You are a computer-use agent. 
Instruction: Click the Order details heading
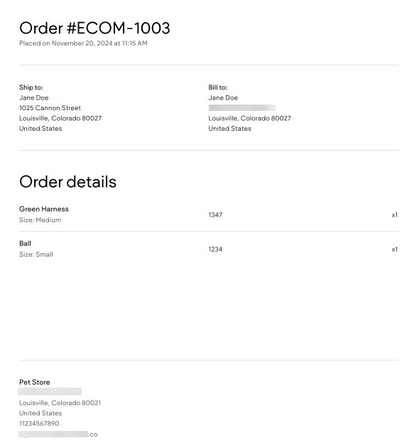67,182
